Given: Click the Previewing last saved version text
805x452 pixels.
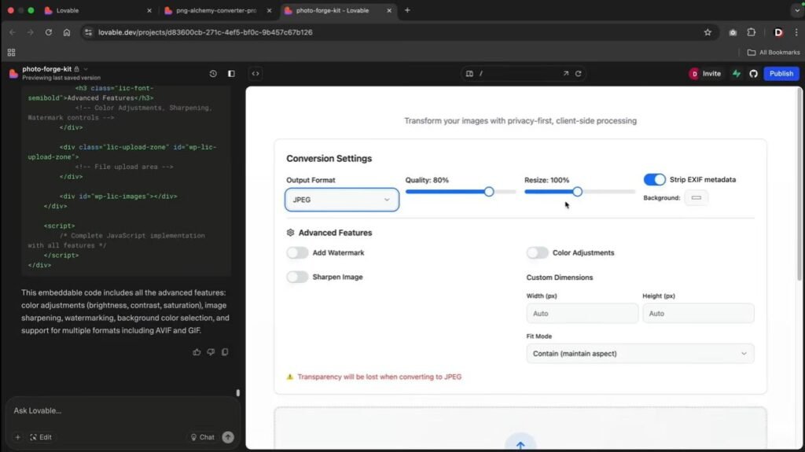Looking at the screenshot, I should point(61,78).
